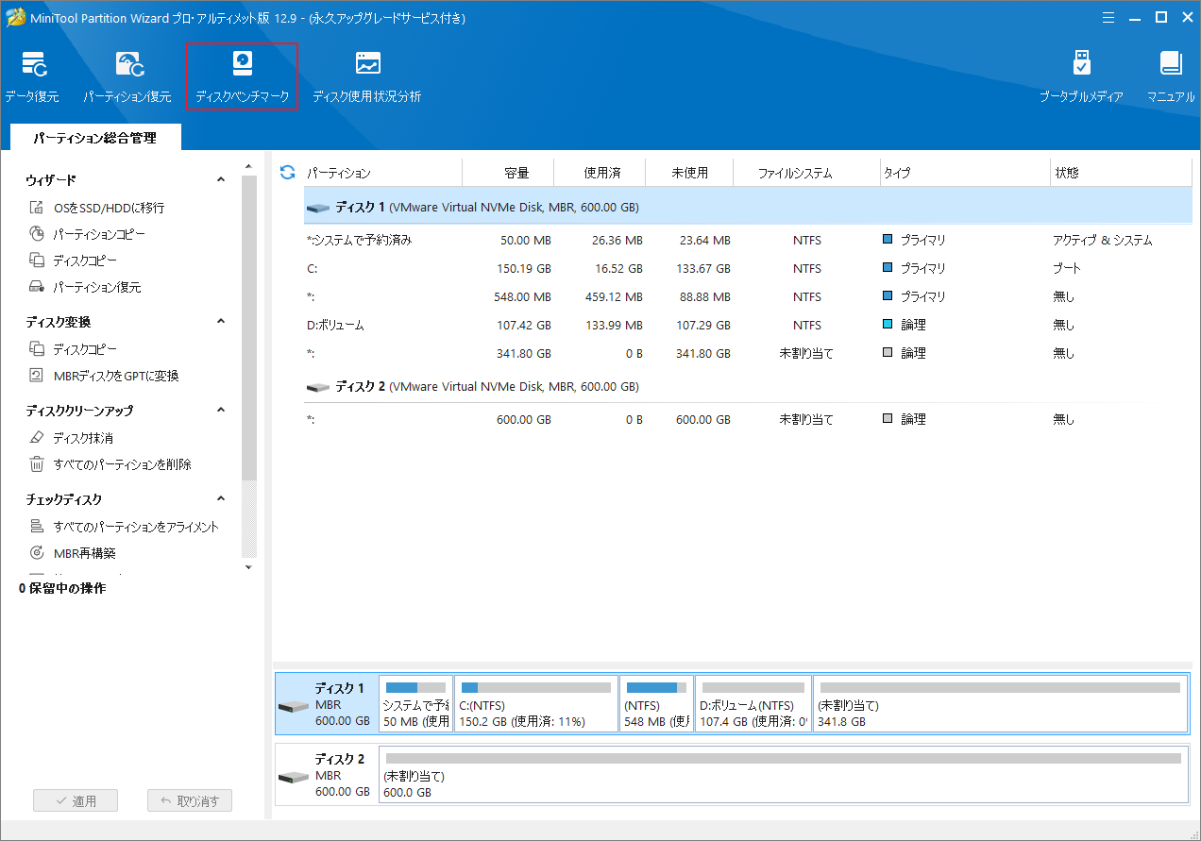This screenshot has width=1201, height=841.
Task: Open the title bar hamburger menu
Action: [1108, 17]
